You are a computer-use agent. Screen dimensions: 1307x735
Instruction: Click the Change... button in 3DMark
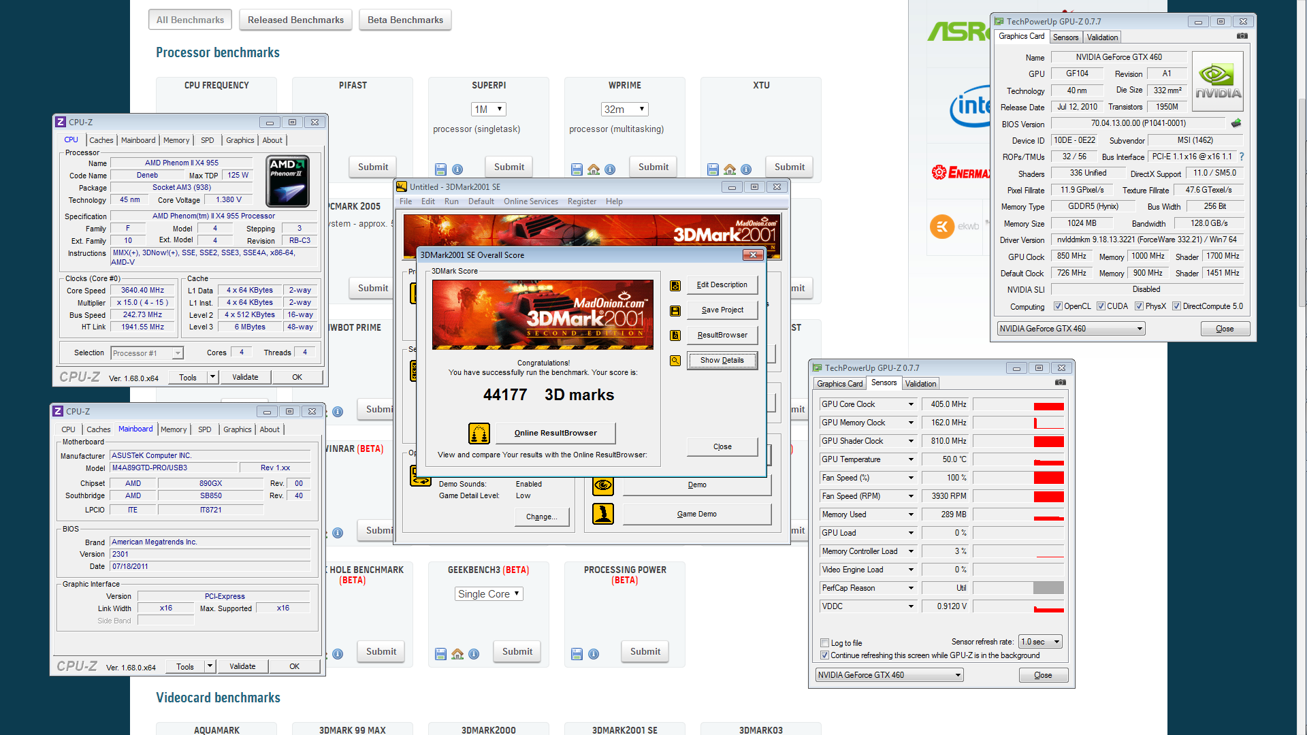coord(541,517)
